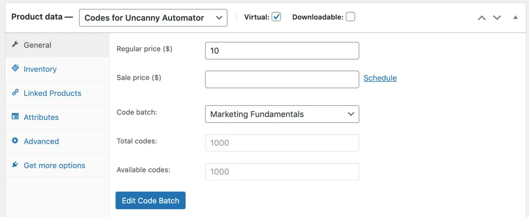Screen dimensions: 529x217
Task: Click the Linked Products chain icon
Action: tap(15, 92)
